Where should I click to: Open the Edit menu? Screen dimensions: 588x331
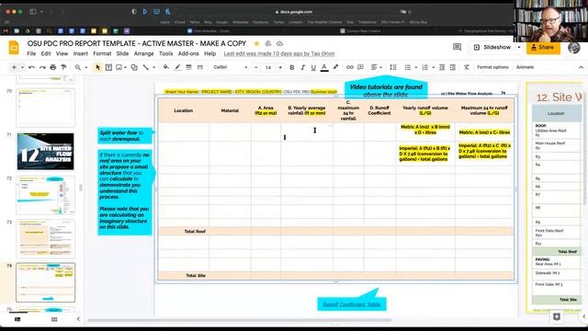tap(46, 53)
